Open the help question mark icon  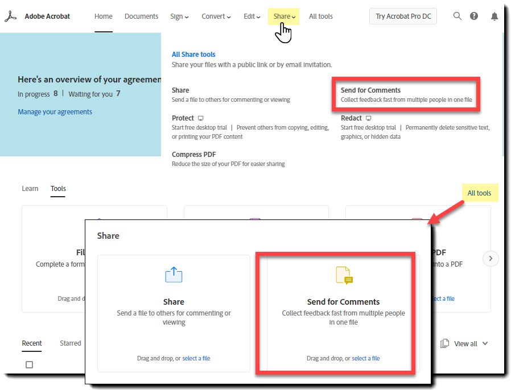[x=474, y=16]
